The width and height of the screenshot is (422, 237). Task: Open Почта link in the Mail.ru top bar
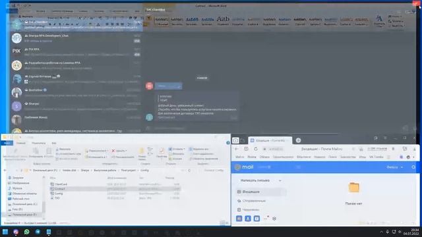click(252, 157)
